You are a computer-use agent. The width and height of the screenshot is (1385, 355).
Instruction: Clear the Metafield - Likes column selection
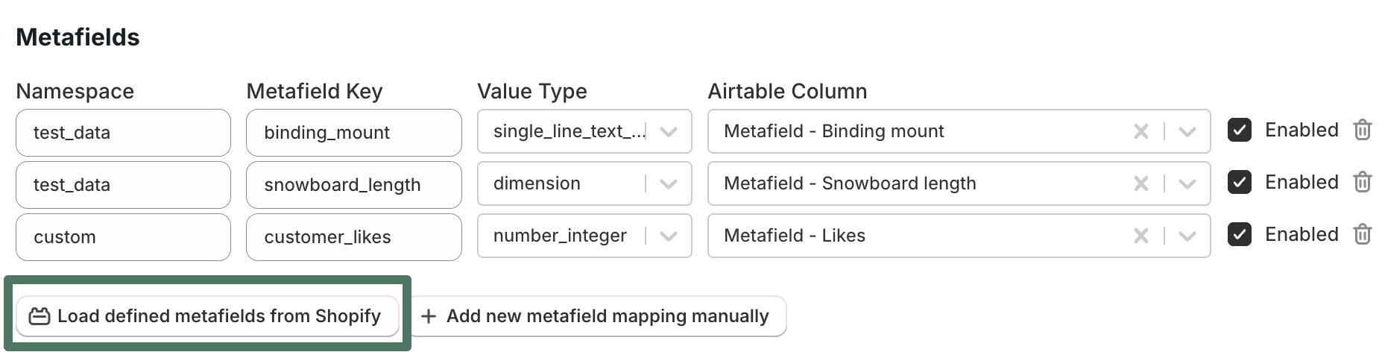click(1141, 236)
